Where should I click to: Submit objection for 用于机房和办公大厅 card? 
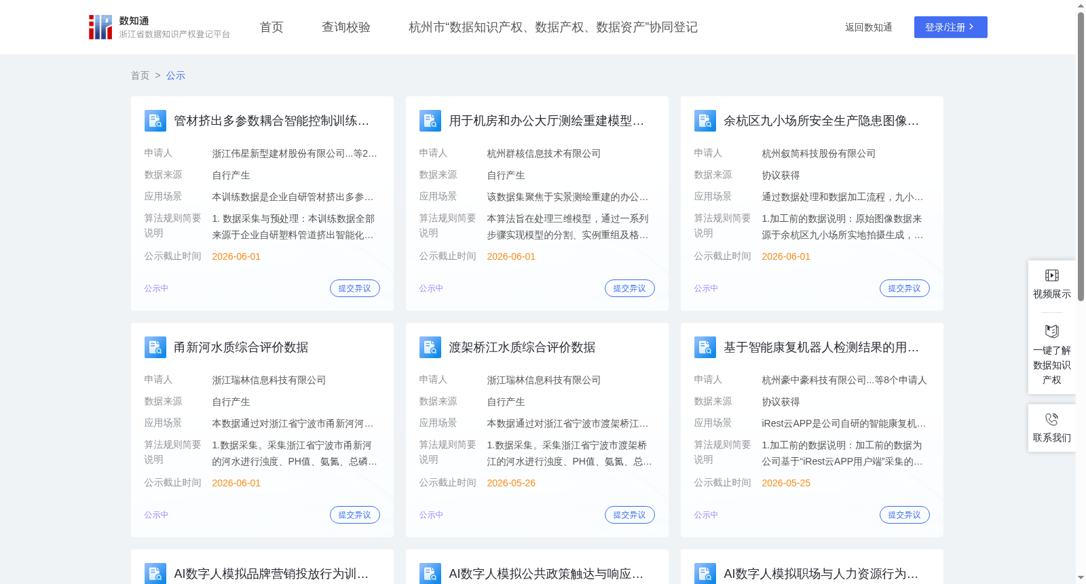click(x=630, y=288)
